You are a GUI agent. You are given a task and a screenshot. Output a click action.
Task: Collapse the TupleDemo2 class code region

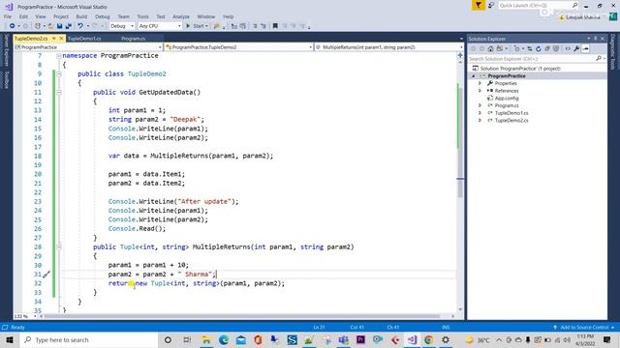pos(58,74)
